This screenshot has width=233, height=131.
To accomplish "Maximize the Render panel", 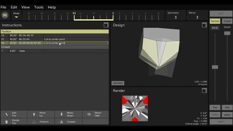I will (204, 91).
